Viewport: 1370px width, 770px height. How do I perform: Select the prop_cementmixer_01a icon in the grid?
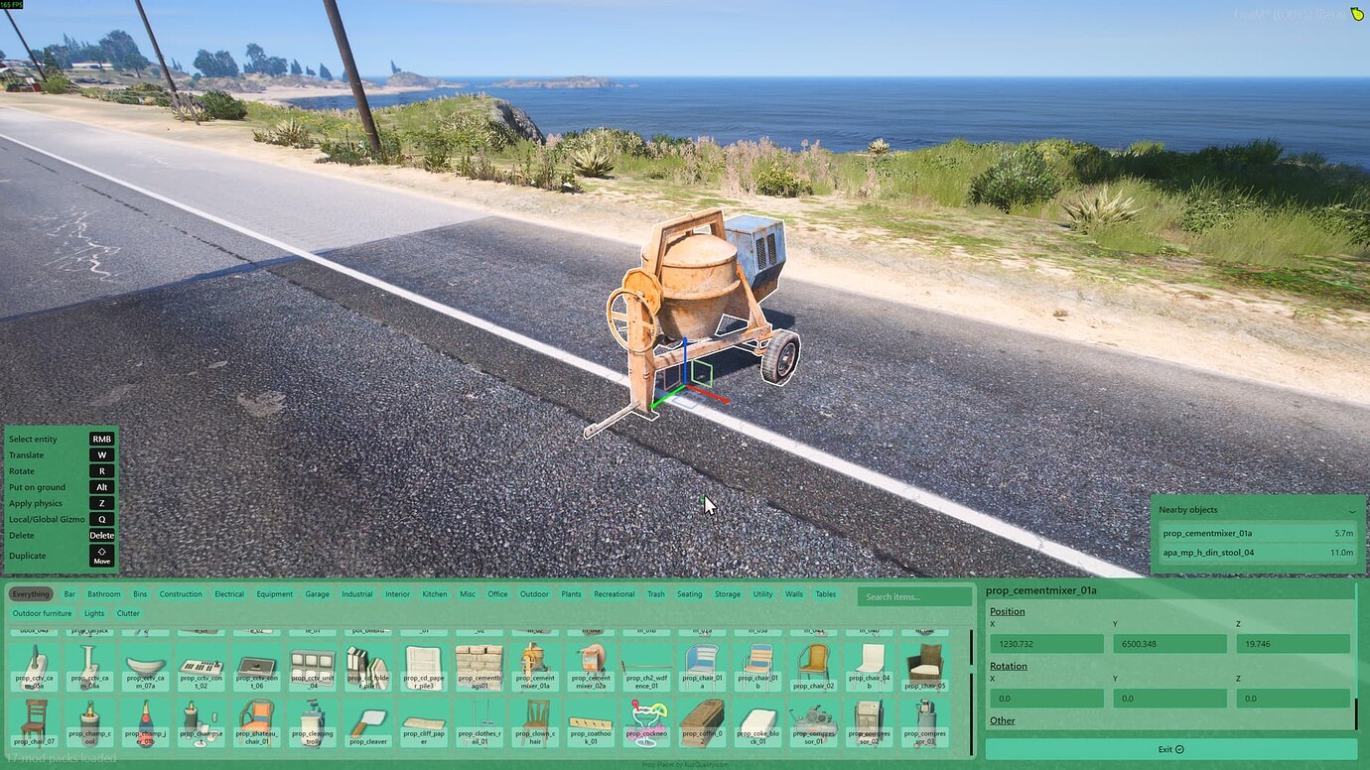click(x=535, y=663)
